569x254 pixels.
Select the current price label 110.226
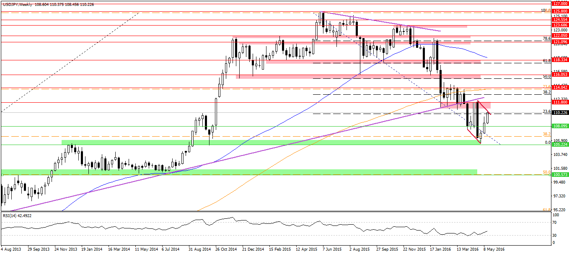[560, 112]
